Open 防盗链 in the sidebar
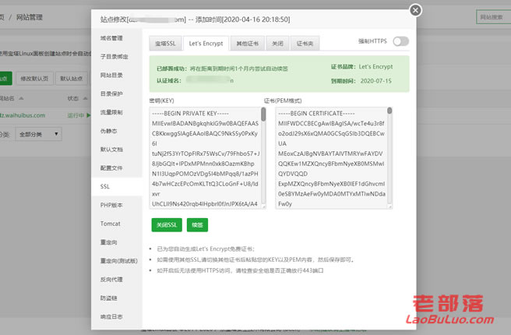Viewport: 511px width, 335px height. click(108, 298)
